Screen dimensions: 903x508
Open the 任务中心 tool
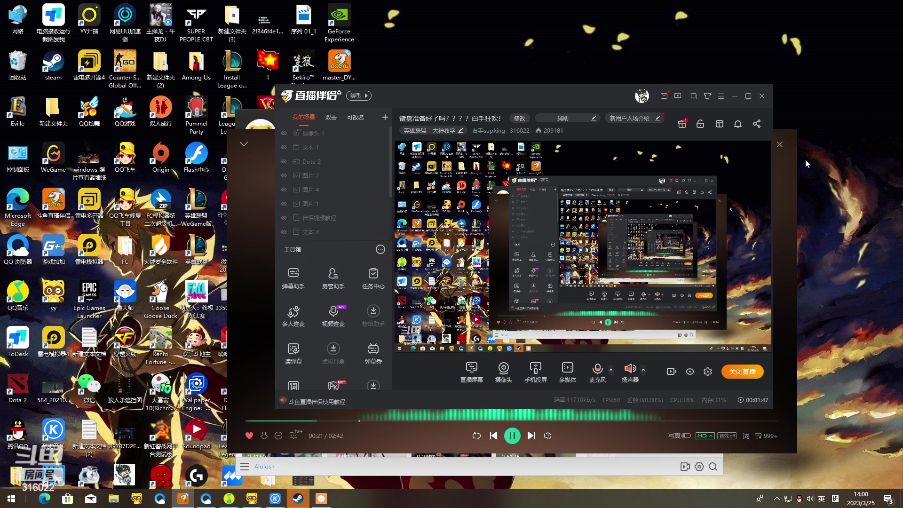point(373,278)
